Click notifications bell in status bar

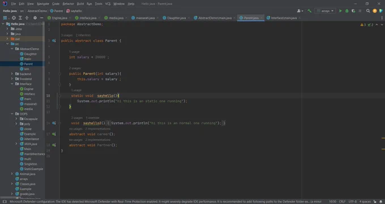[x=381, y=202]
